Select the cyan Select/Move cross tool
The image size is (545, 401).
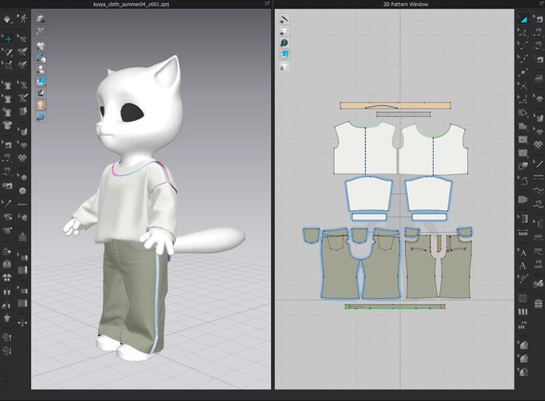click(x=8, y=38)
